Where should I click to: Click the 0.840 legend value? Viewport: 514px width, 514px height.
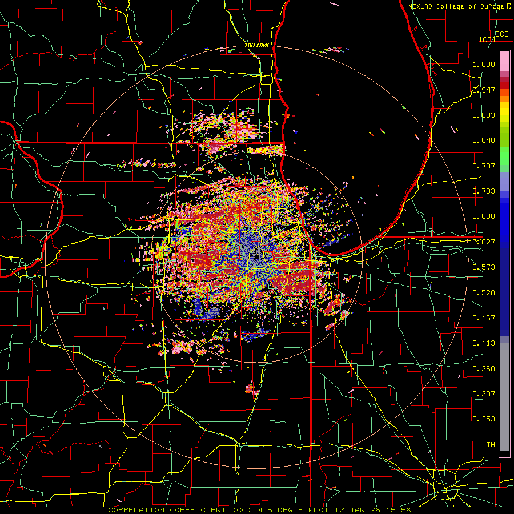pos(484,140)
